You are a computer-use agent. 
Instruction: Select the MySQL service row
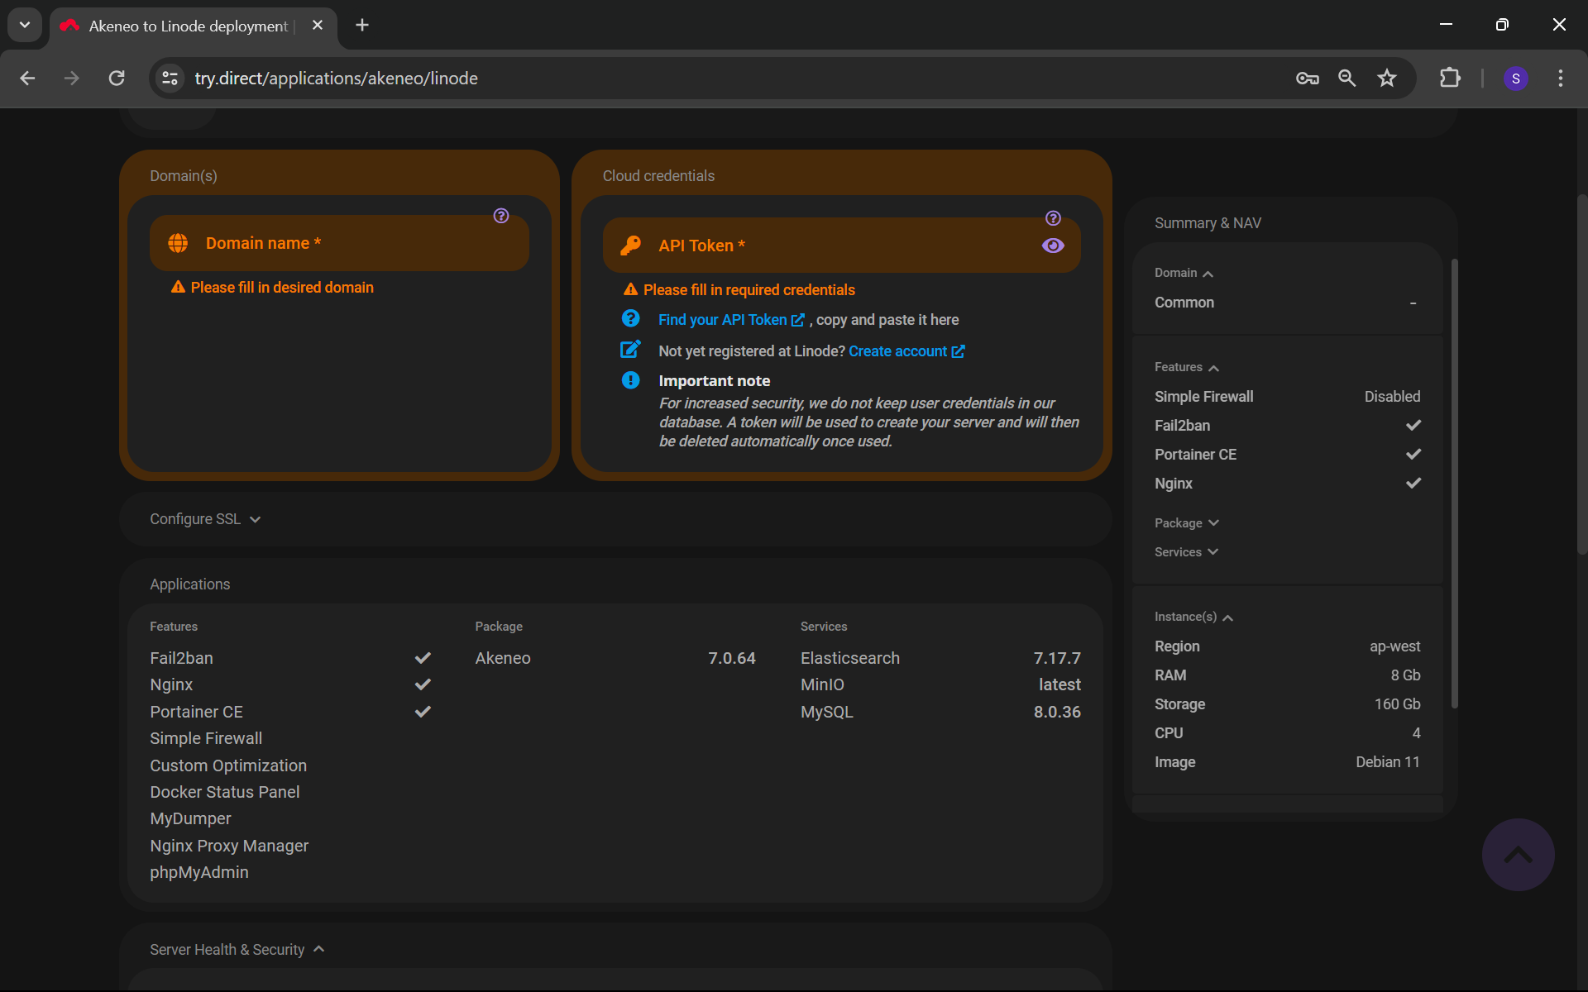click(x=940, y=712)
